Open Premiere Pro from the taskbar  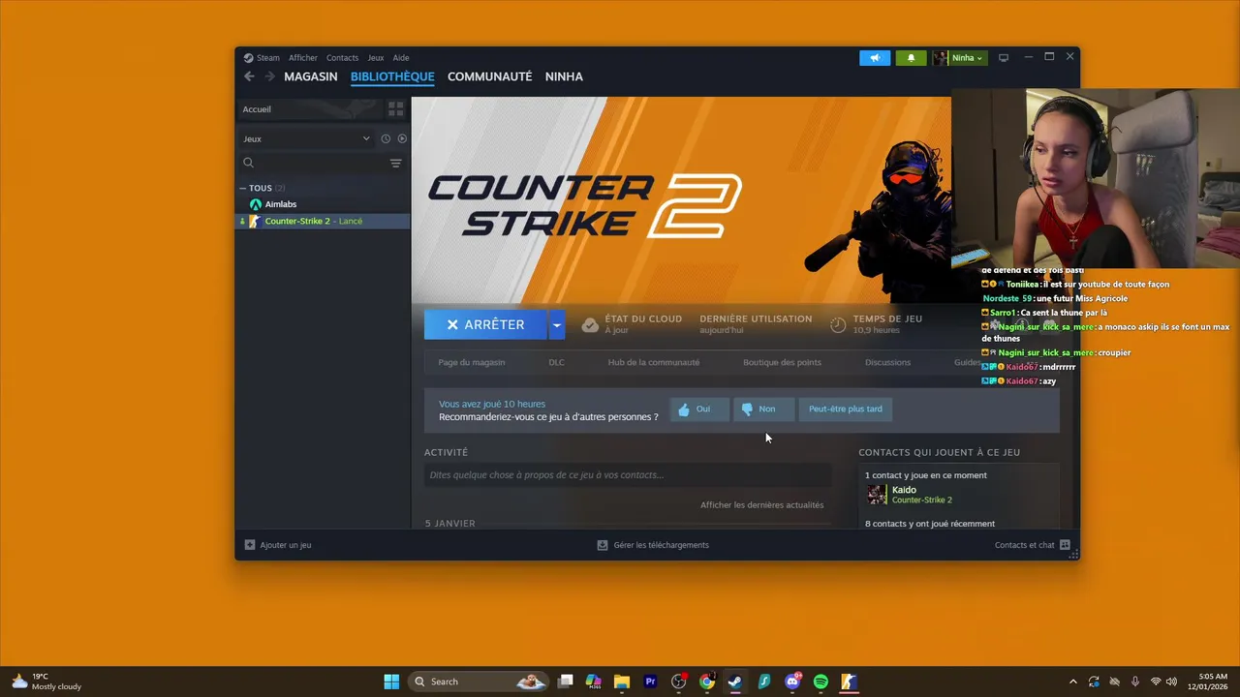[650, 682]
